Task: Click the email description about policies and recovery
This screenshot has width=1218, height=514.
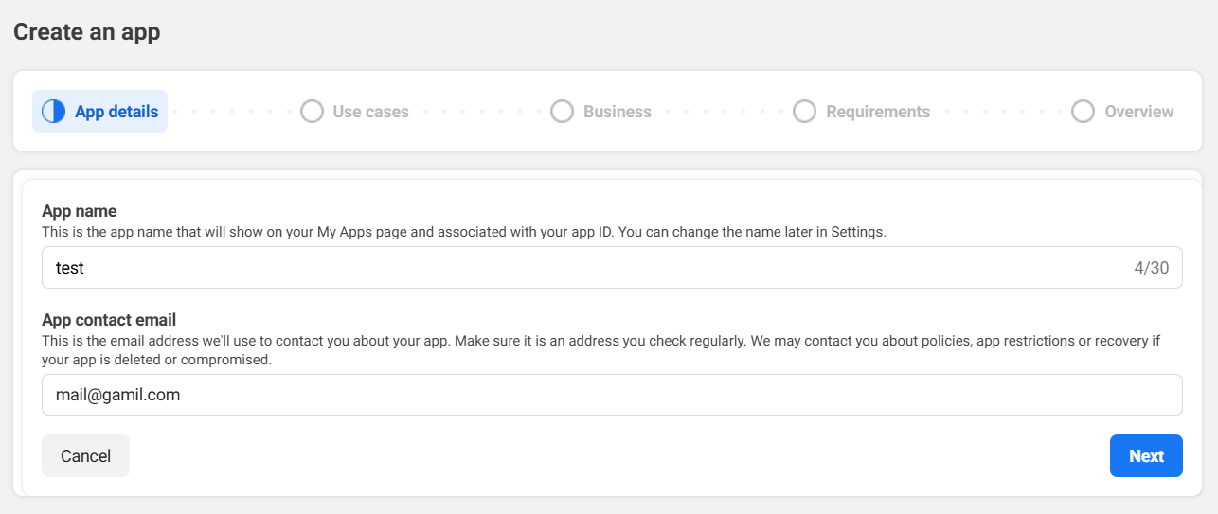Action: click(x=600, y=349)
